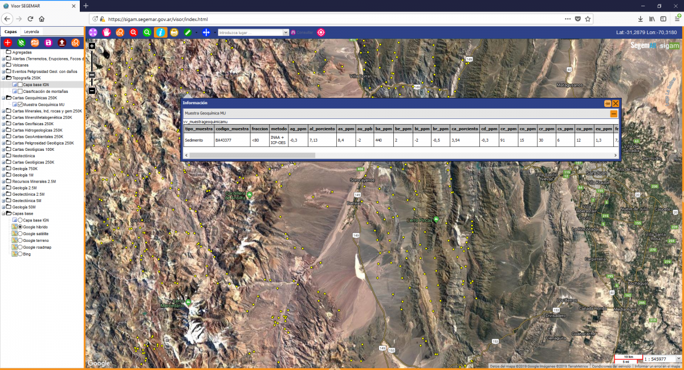Screen dimensions: 684x370
Task: Click the zoom slider handle on map
Action: [92, 75]
